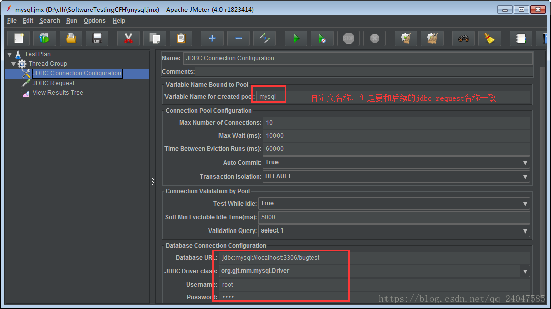This screenshot has height=309, width=551.
Task: Click the Clear All results icon
Action: point(432,38)
